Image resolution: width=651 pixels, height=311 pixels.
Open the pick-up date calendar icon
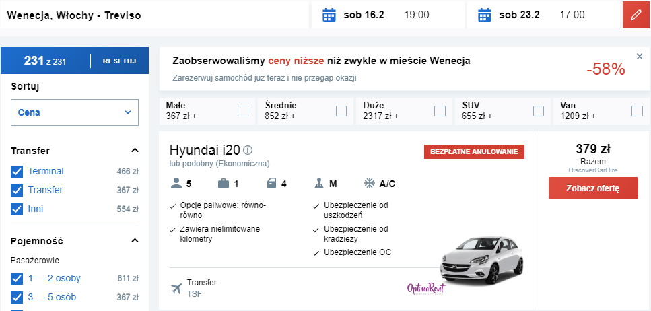[329, 15]
